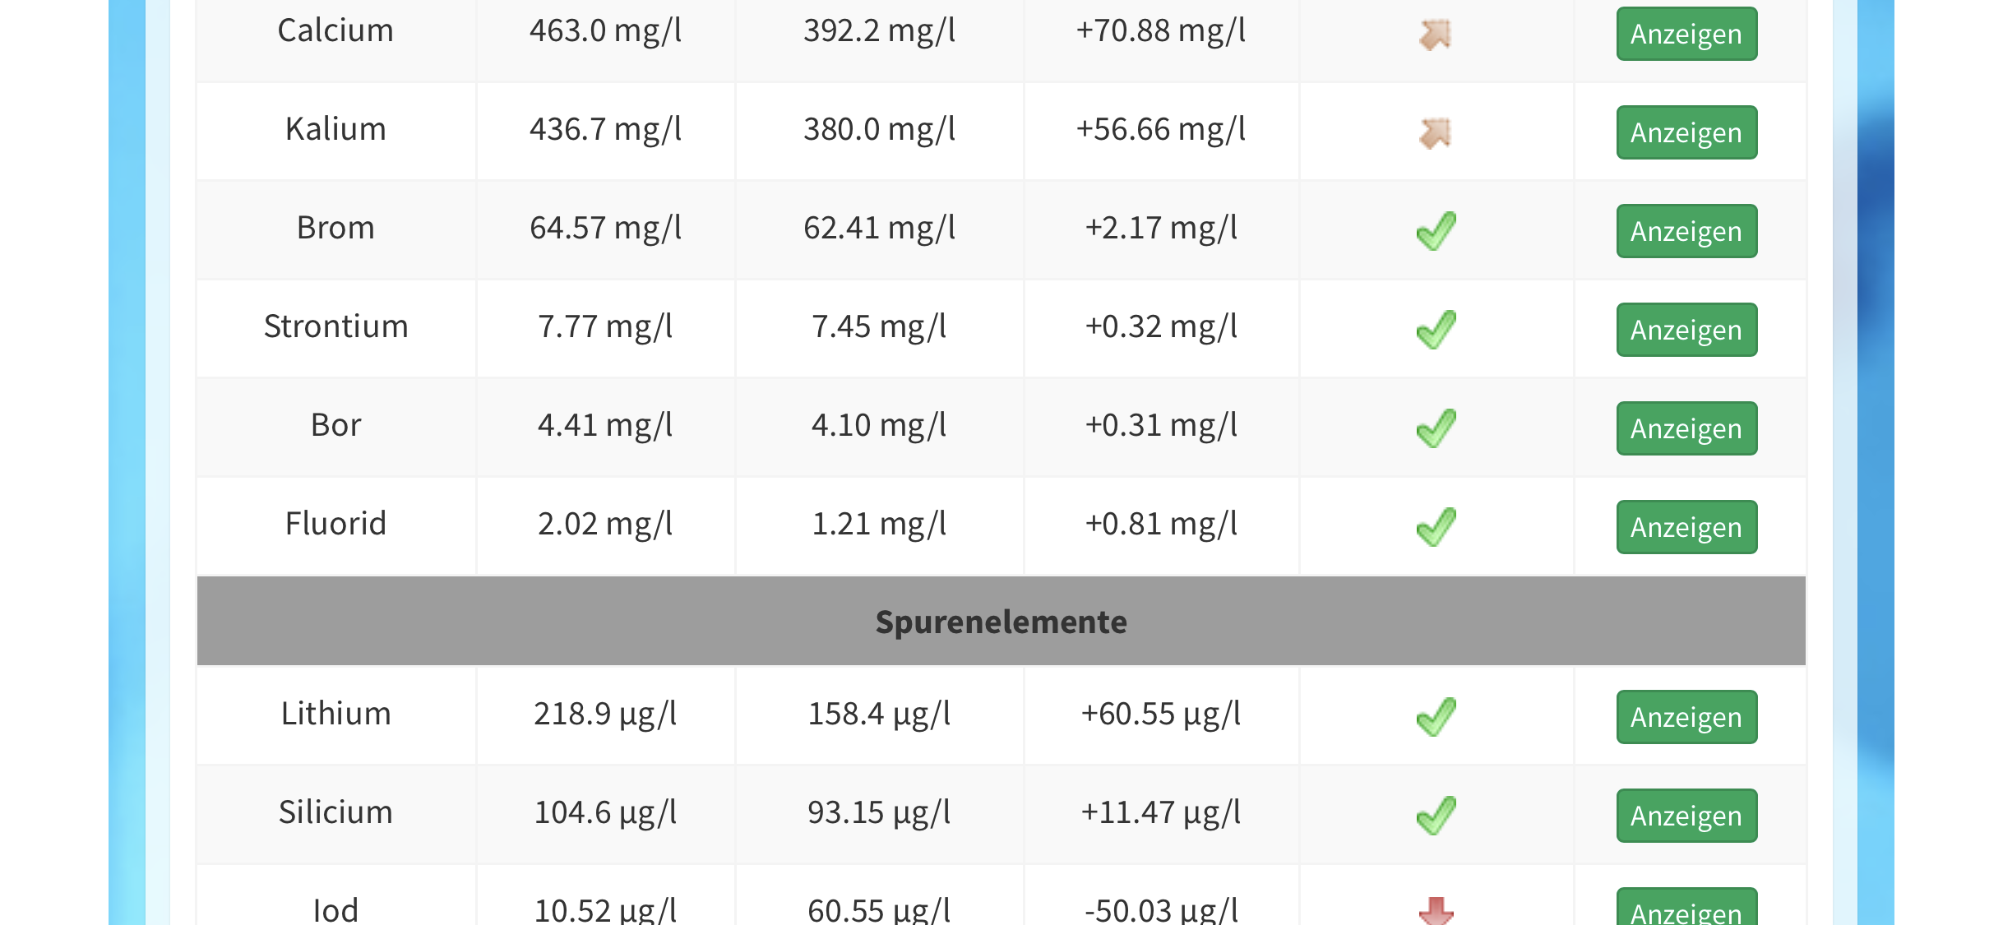The width and height of the screenshot is (2003, 925).
Task: Click the Lithium green checkmark icon
Action: coord(1436,717)
